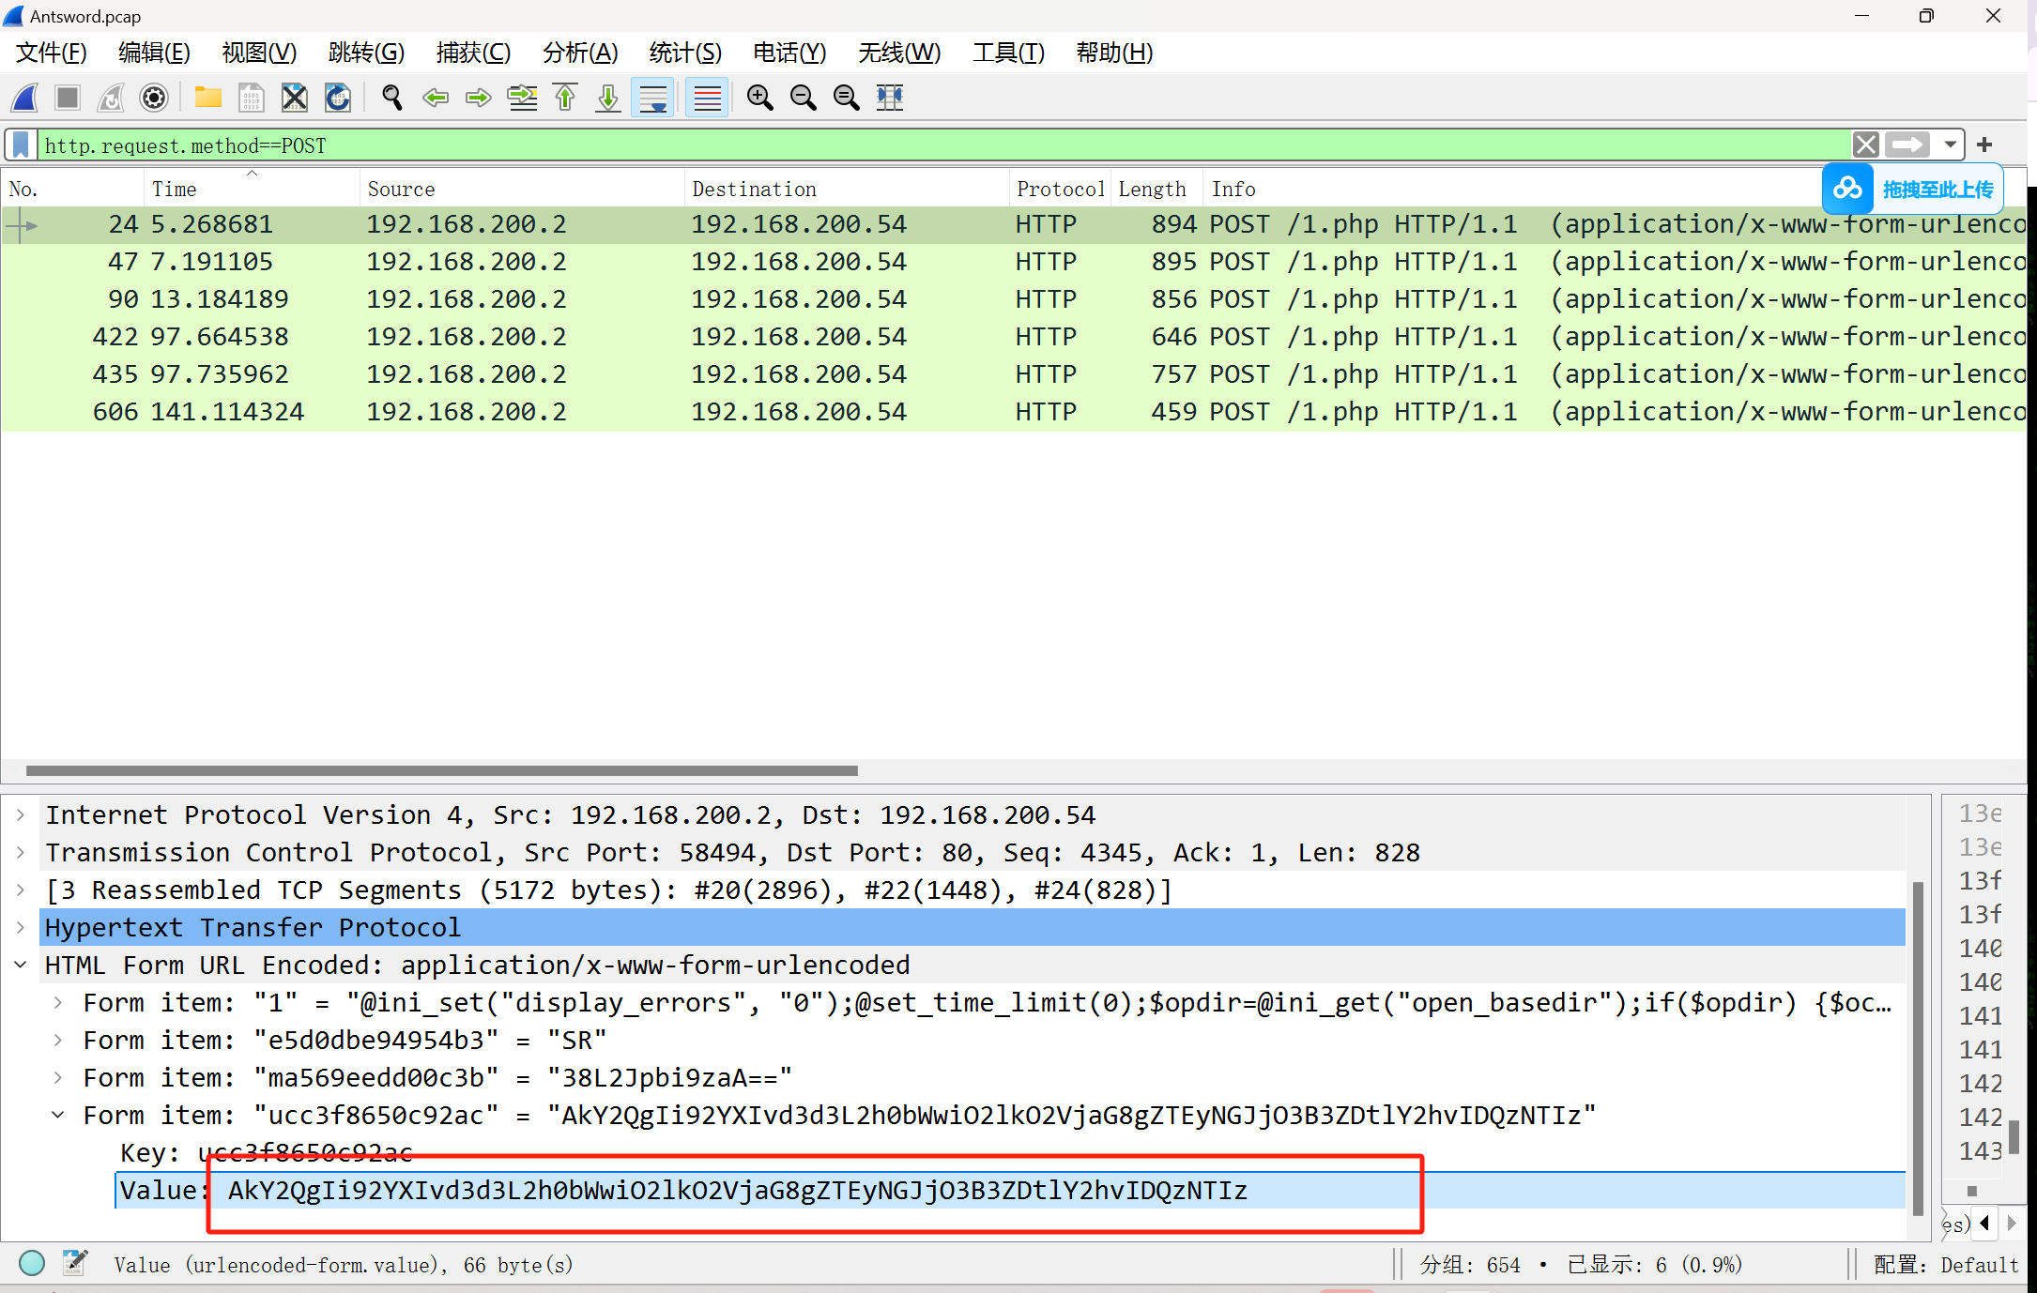
Task: Click the 拖拽至此上传 upload button
Action: coord(1913,189)
